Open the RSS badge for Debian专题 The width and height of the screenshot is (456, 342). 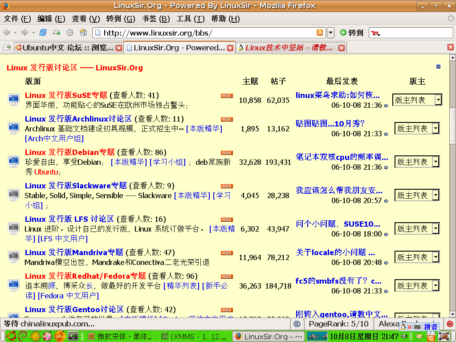(227, 153)
